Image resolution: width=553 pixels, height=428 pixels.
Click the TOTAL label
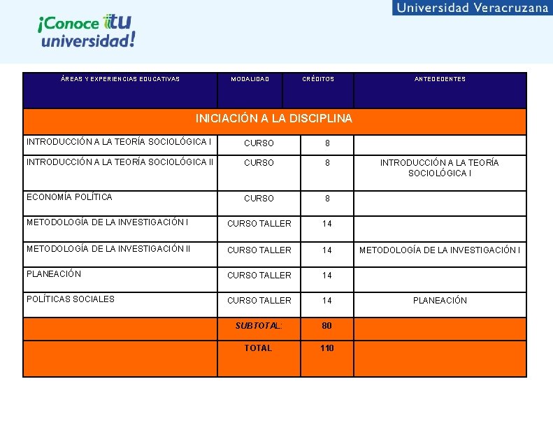click(x=258, y=348)
